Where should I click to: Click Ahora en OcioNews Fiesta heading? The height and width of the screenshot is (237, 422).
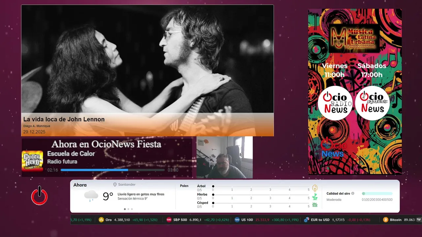click(x=106, y=144)
